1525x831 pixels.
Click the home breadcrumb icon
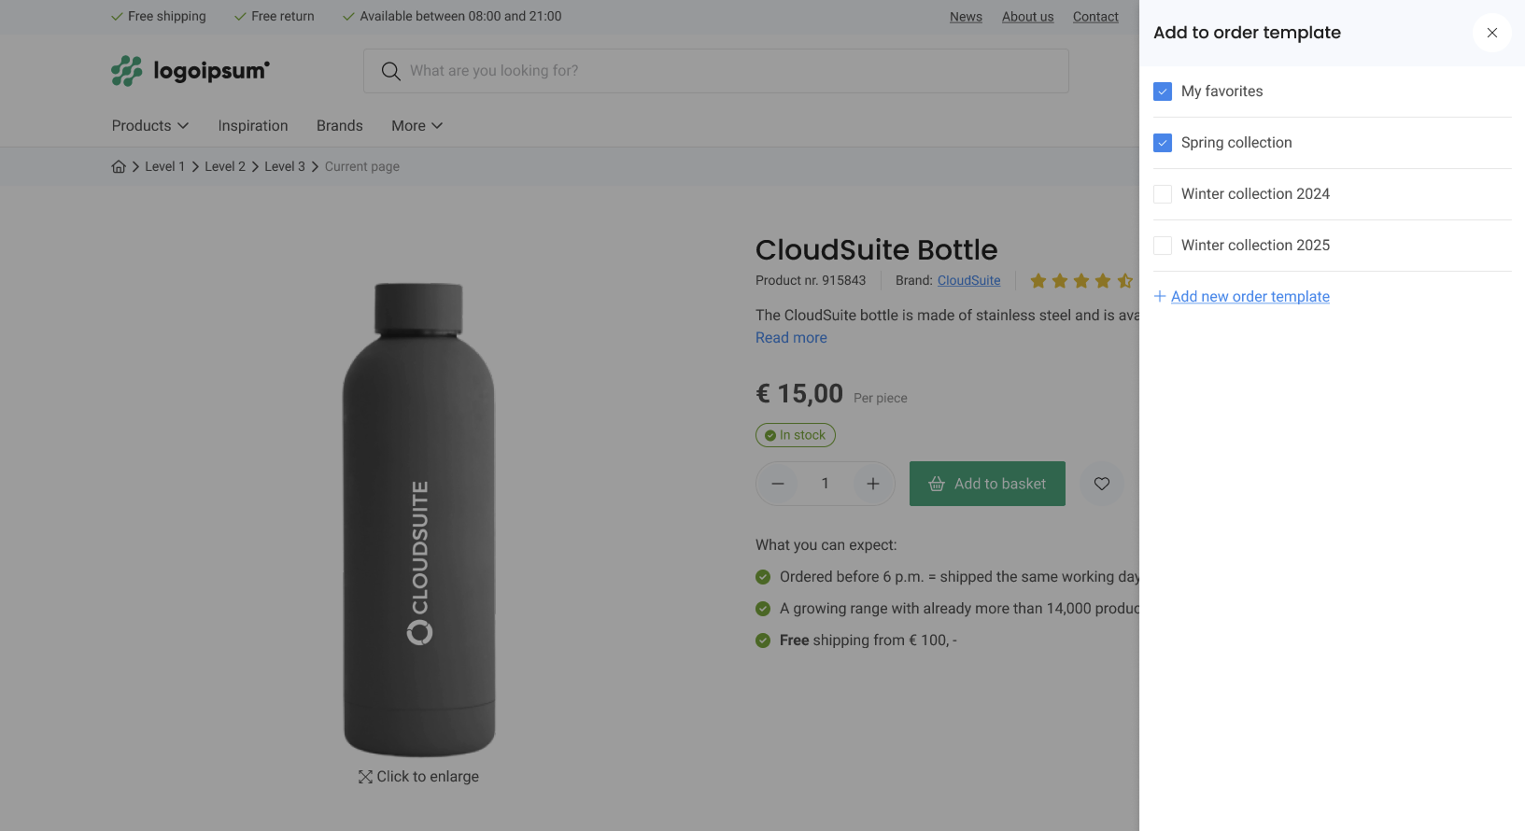pyautogui.click(x=119, y=166)
